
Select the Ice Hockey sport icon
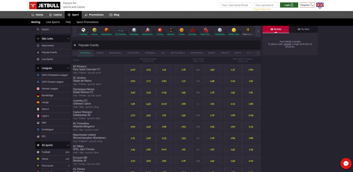[121, 31]
